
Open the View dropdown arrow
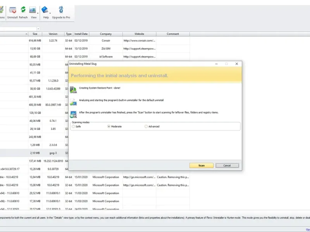[38, 13]
